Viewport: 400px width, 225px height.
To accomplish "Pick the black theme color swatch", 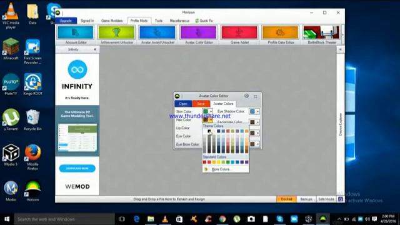I will click(x=209, y=131).
